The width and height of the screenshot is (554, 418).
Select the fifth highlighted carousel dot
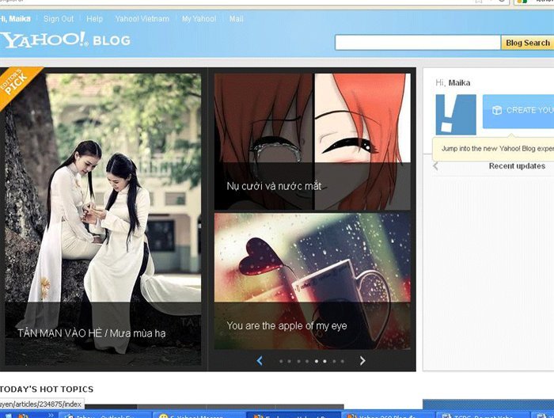317,361
